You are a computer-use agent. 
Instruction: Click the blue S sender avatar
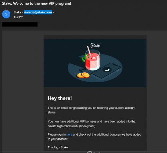[x=6, y=14]
